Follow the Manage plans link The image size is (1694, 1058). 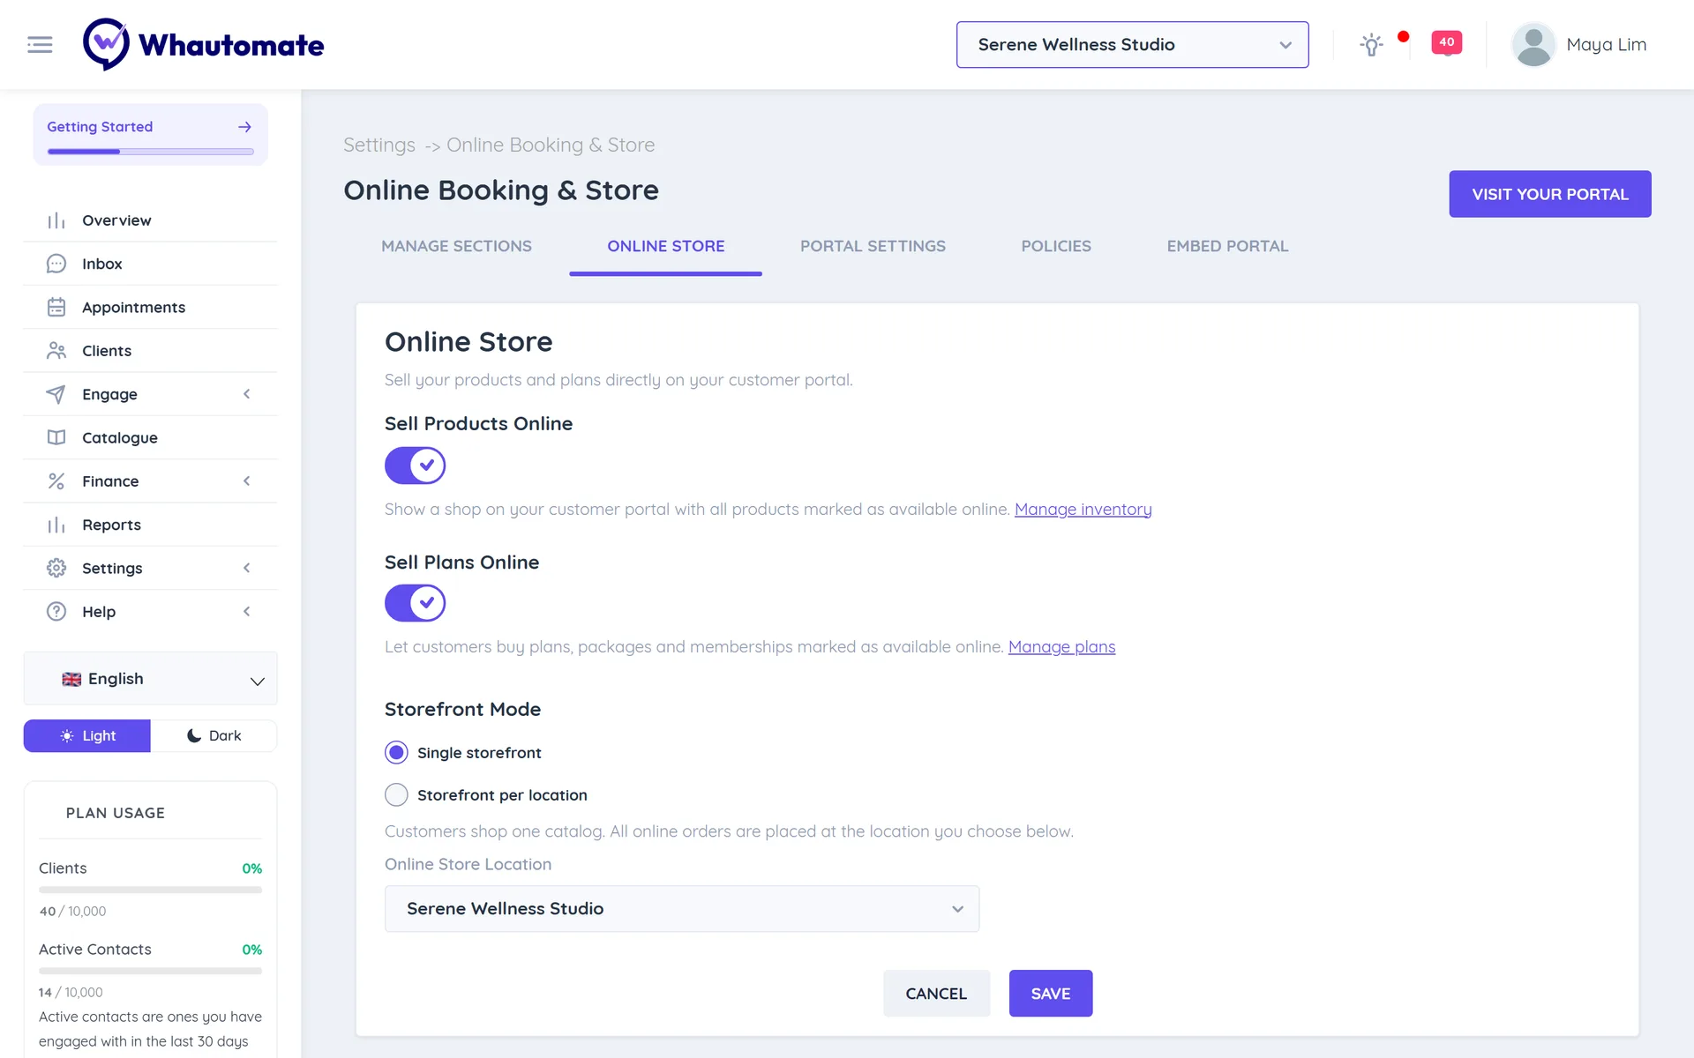point(1061,647)
